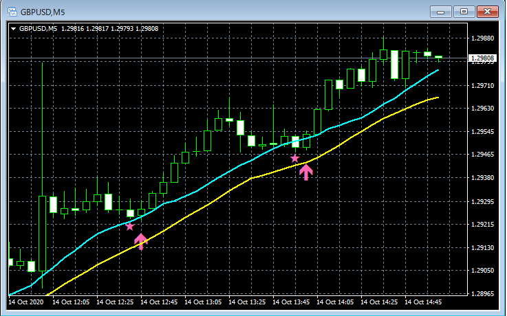The height and width of the screenshot is (316, 507).
Task: Click the 1.29710 price axis label
Action: [483, 86]
